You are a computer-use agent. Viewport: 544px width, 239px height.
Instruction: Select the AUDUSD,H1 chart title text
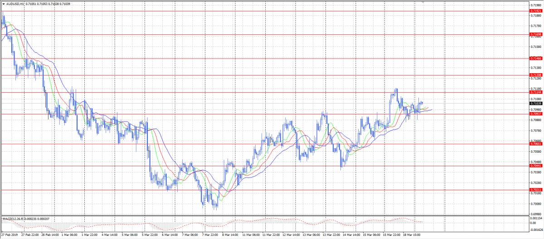(15, 4)
